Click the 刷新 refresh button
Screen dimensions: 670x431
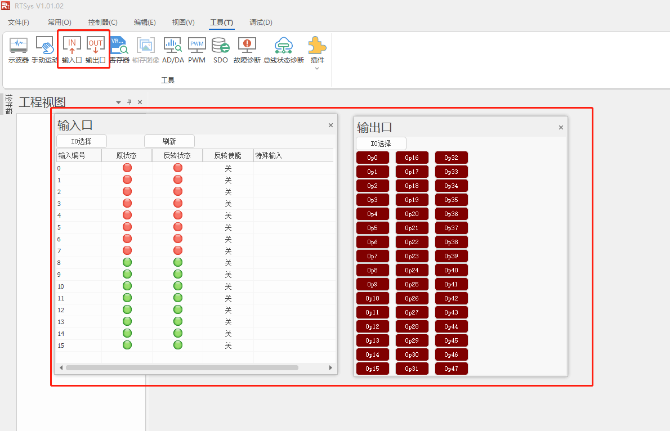pos(169,141)
